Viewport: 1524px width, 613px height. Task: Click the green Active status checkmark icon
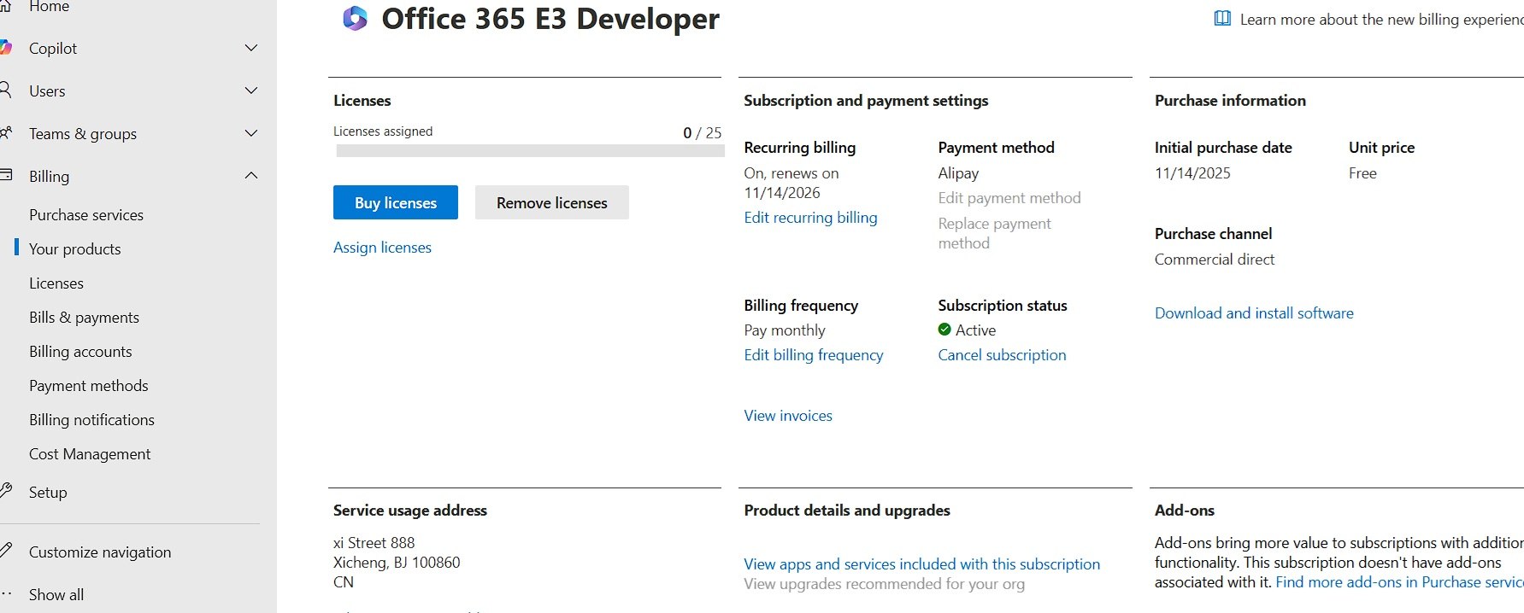[944, 330]
